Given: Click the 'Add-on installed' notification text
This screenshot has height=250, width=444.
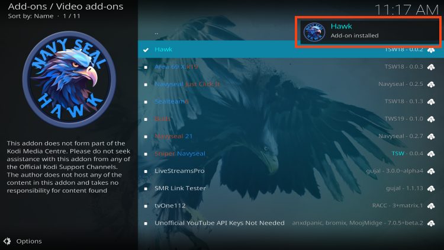Looking at the screenshot, I should 355,36.
